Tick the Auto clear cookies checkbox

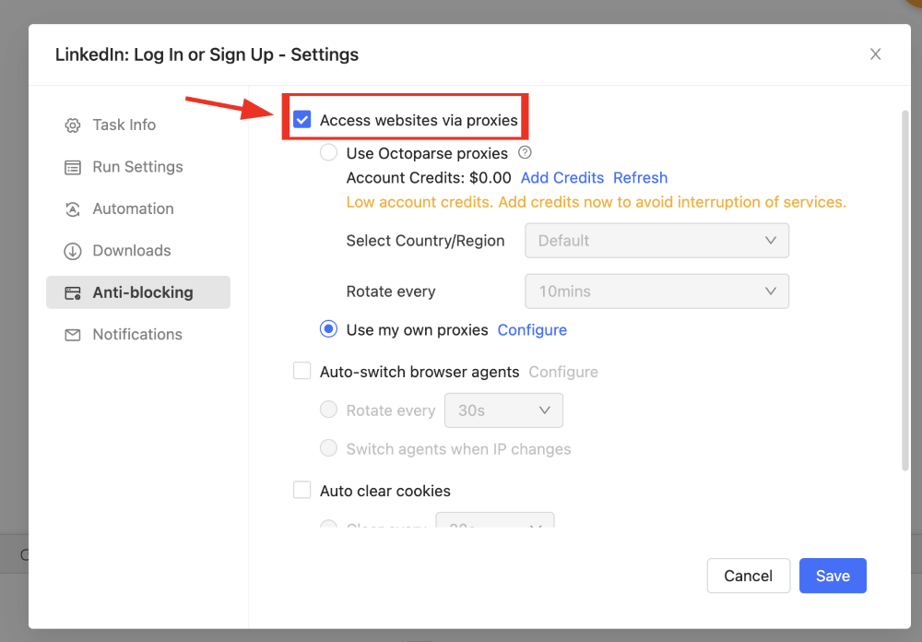pyautogui.click(x=302, y=491)
